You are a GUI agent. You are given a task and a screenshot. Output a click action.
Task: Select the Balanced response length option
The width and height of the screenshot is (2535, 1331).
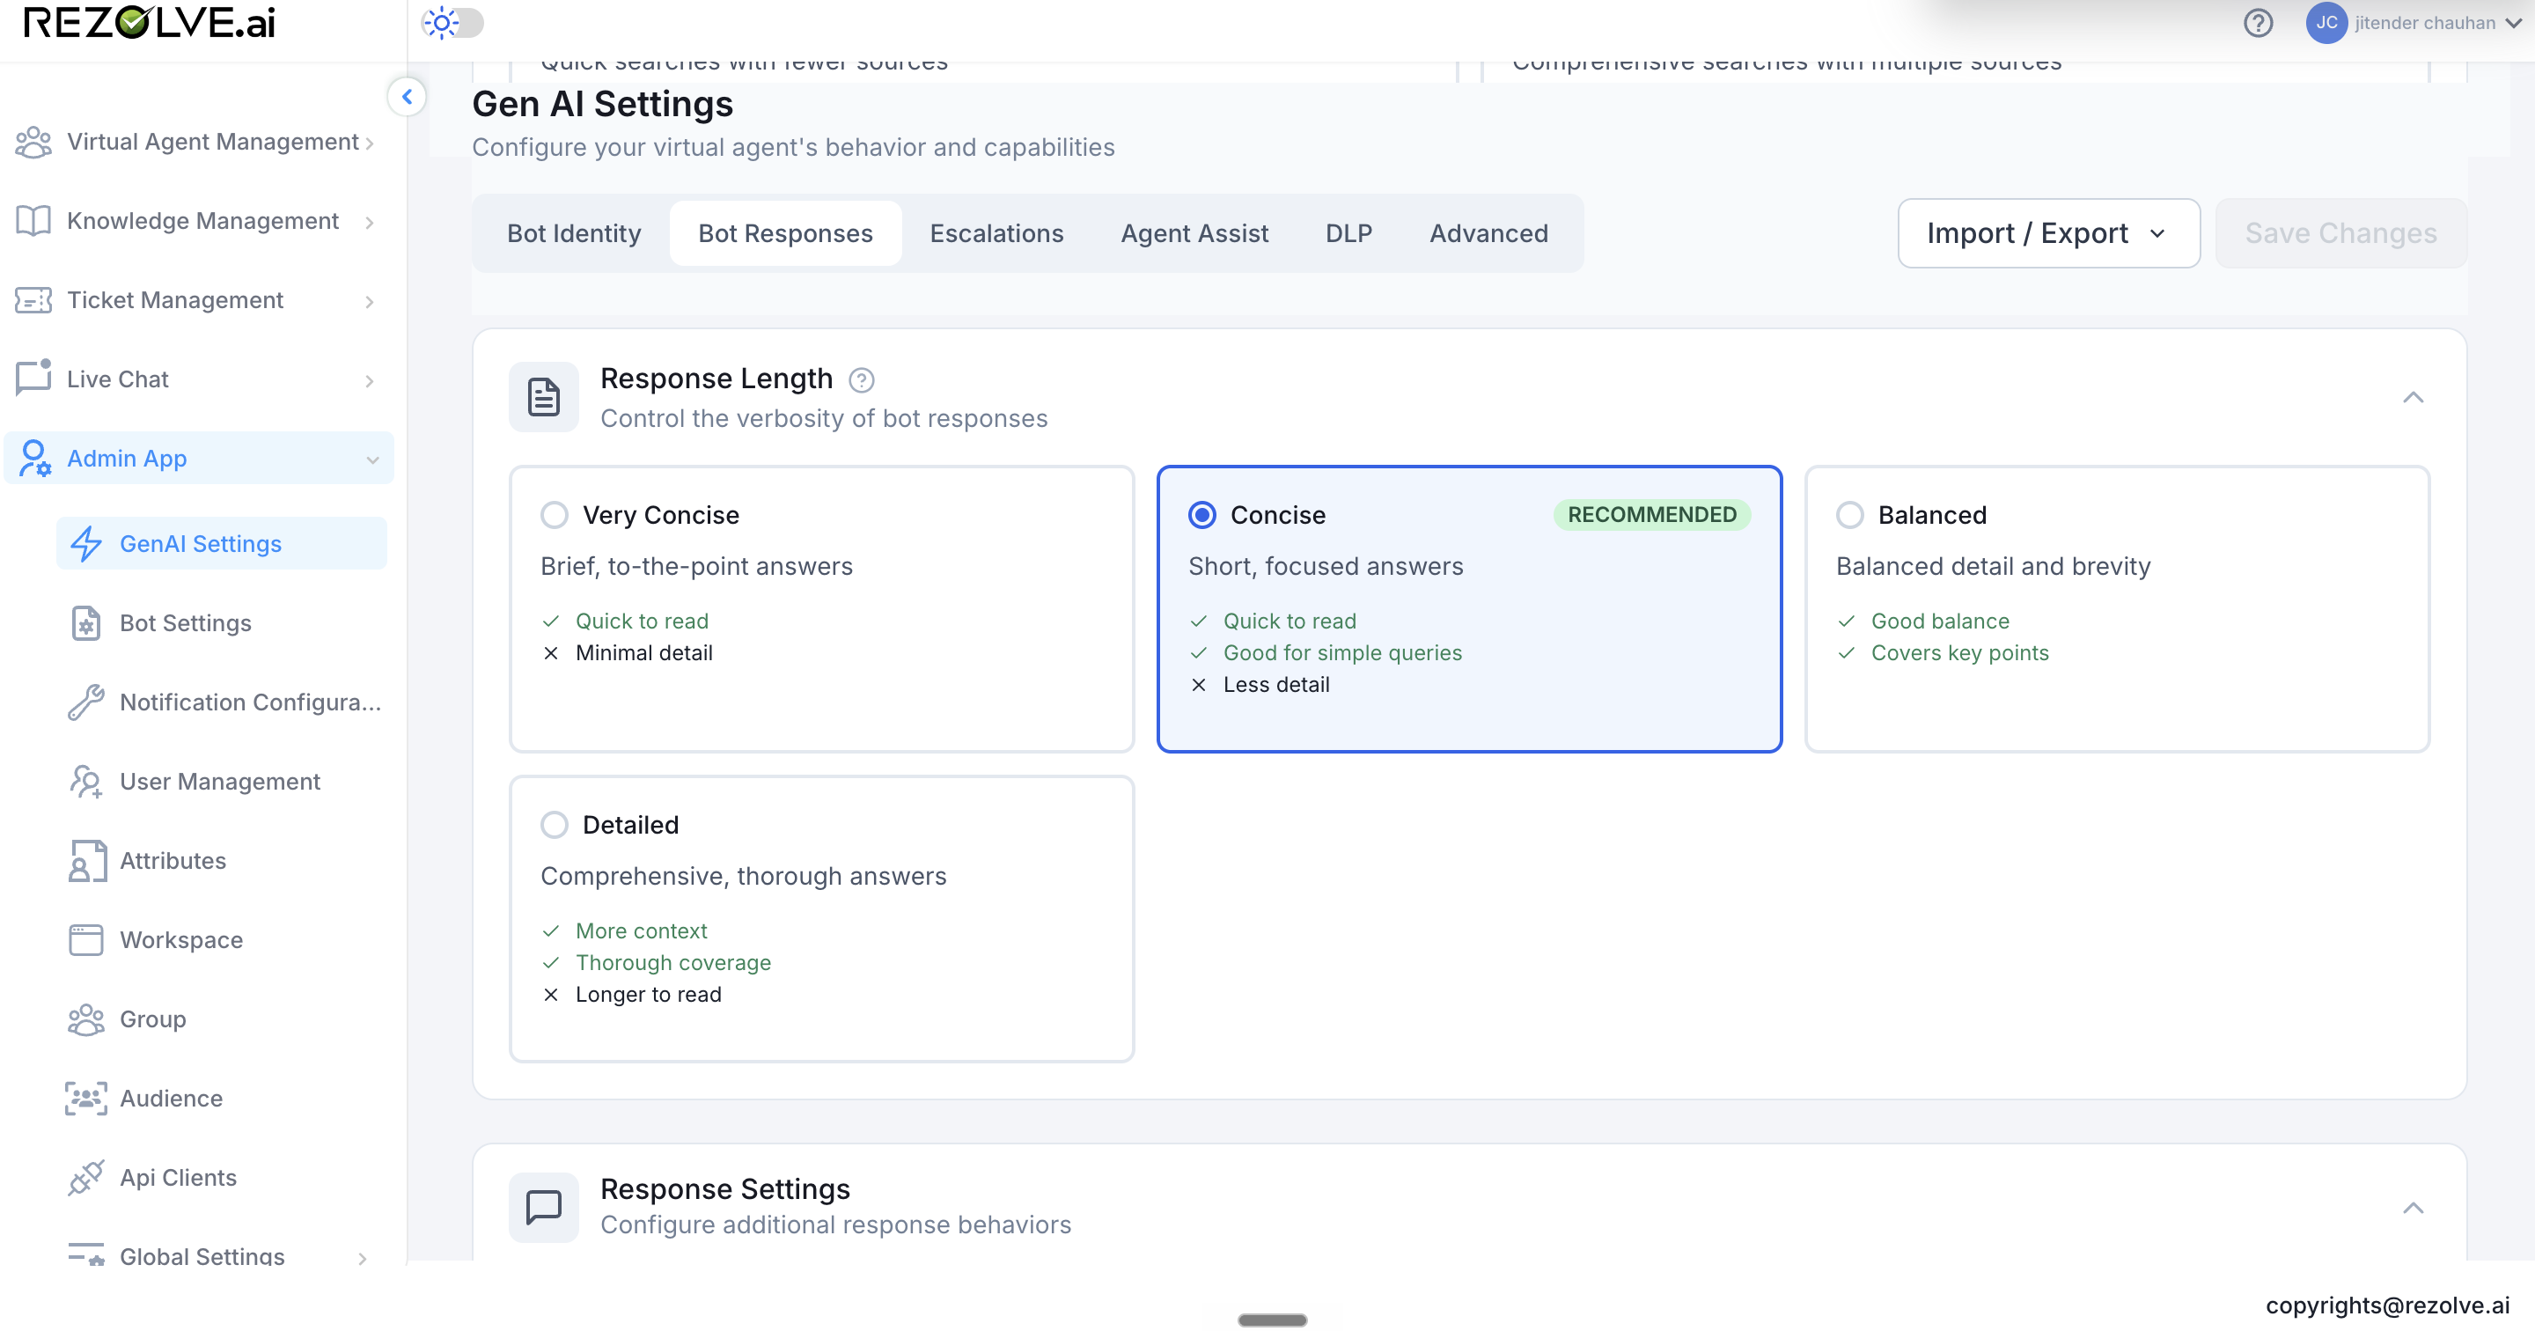tap(1850, 515)
